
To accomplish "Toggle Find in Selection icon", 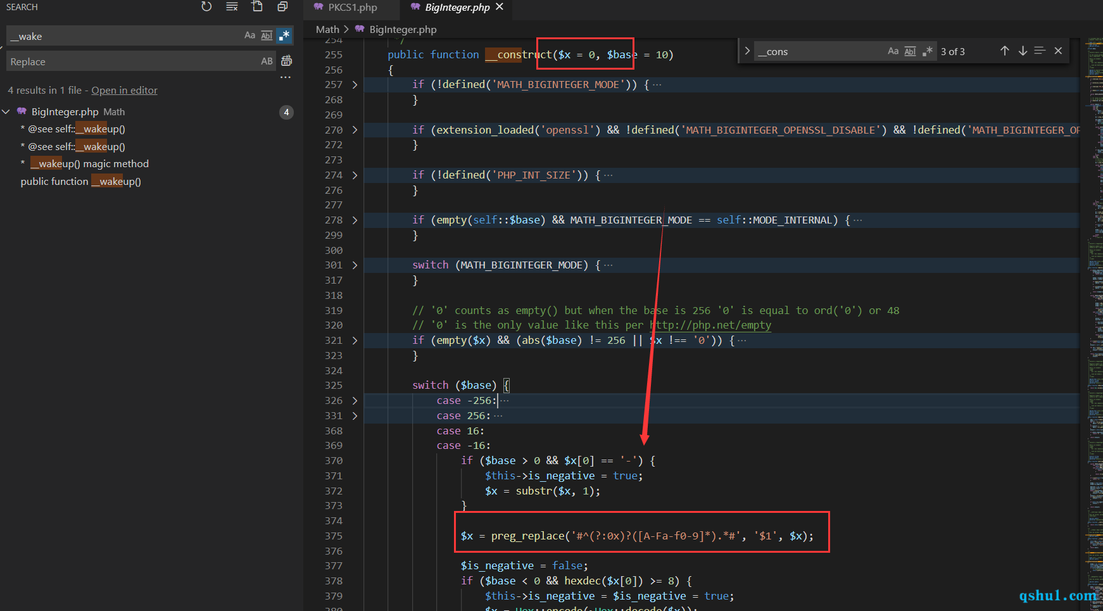I will [x=1040, y=51].
